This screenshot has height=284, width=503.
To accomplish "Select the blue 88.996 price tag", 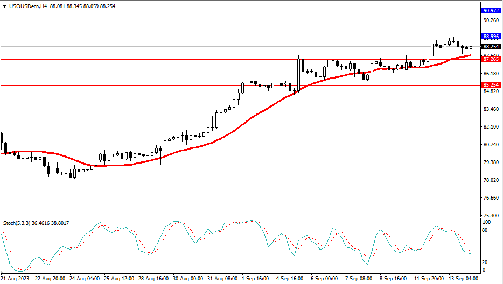I will click(491, 37).
